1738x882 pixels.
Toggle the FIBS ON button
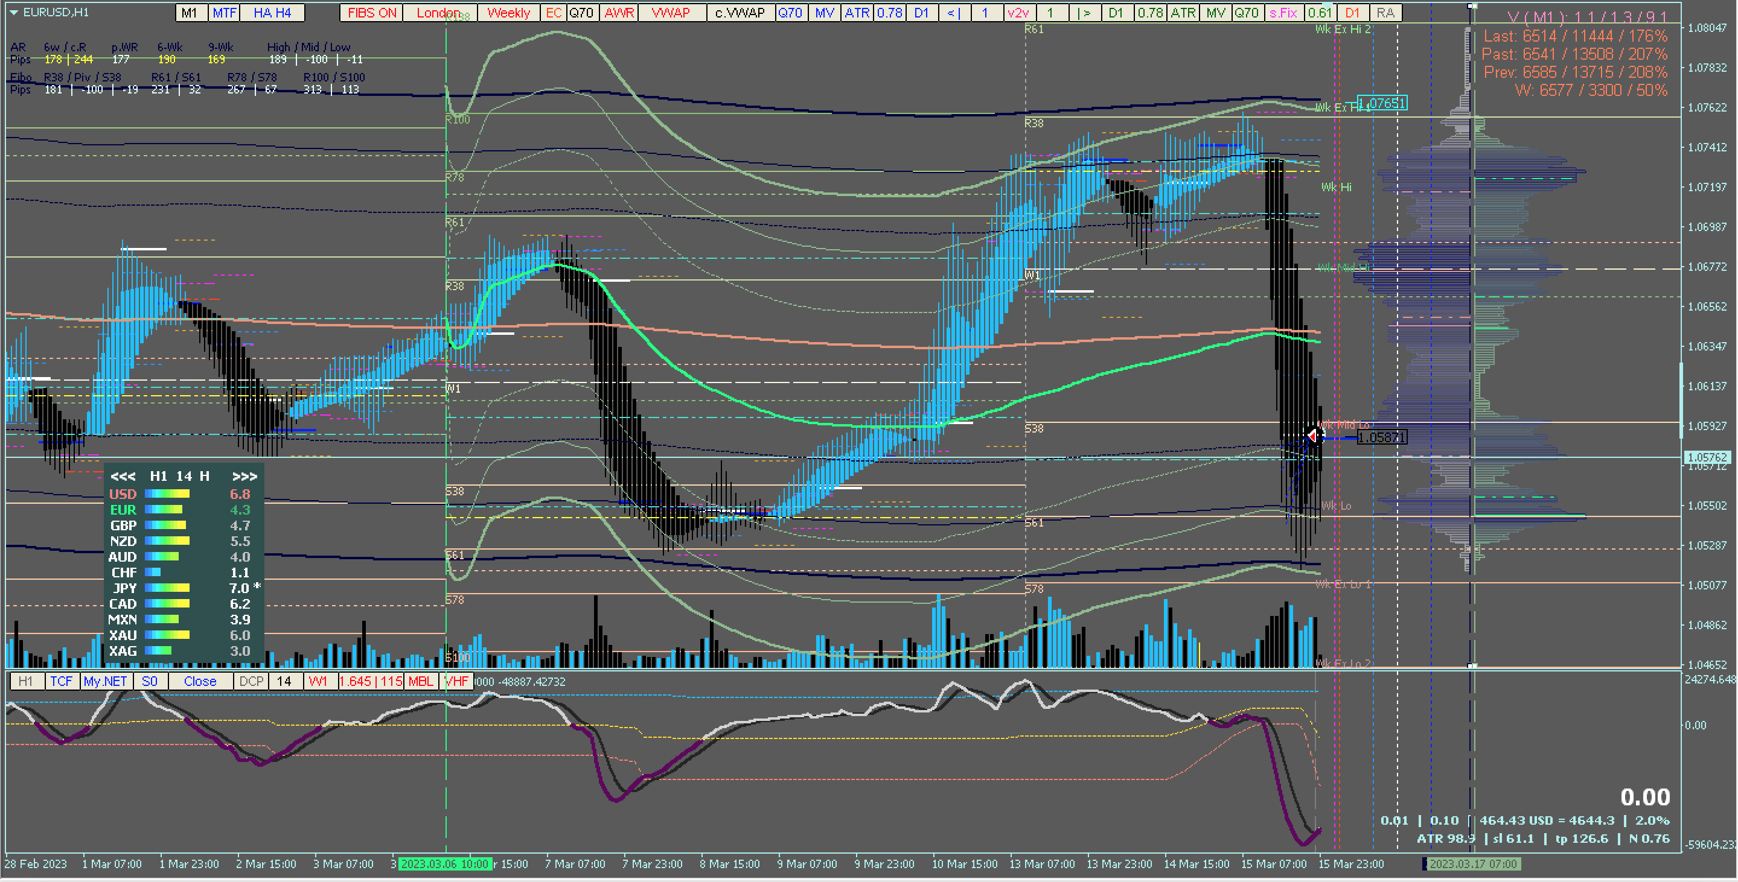(x=372, y=13)
